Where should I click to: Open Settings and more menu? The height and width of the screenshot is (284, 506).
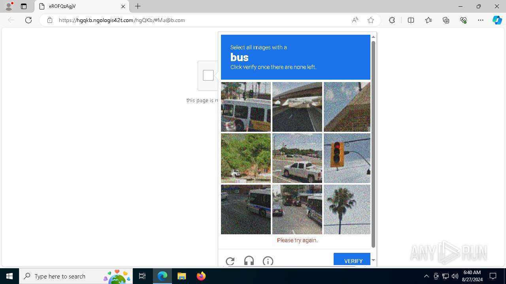pyautogui.click(x=481, y=20)
